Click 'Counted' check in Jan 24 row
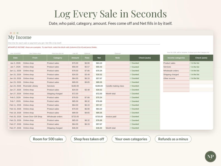Viewport: 221px width, 166px height. pyautogui.click(x=145, y=86)
